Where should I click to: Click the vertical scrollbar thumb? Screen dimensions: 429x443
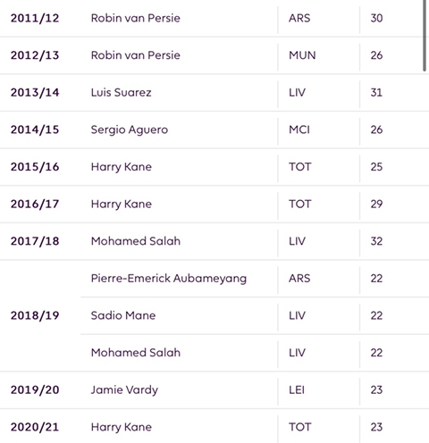pyautogui.click(x=425, y=35)
